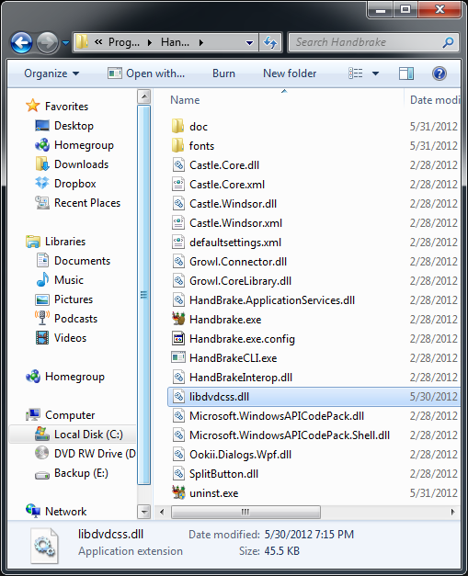Viewport: 468px width, 576px height.
Task: Select the Favorites star heading
Action: (x=57, y=107)
